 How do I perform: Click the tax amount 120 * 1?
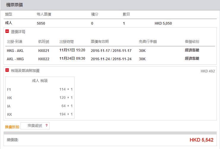[66, 98]
